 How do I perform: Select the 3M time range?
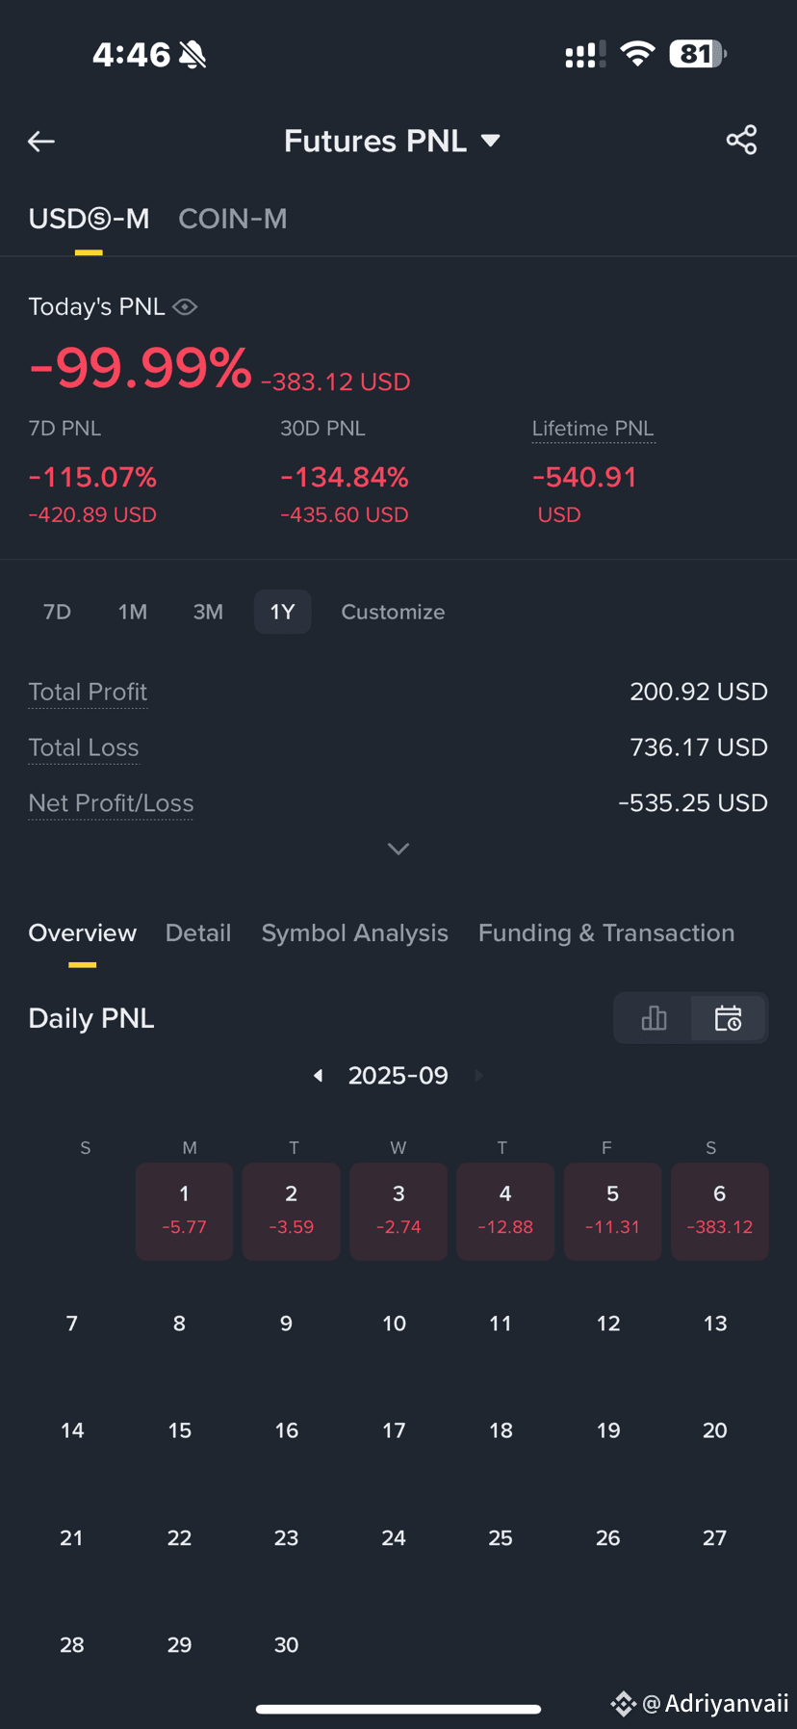208,612
